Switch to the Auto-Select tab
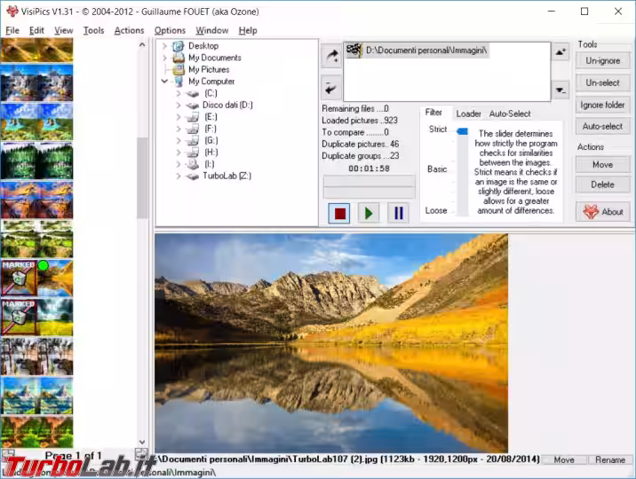The image size is (636, 479). (x=510, y=114)
